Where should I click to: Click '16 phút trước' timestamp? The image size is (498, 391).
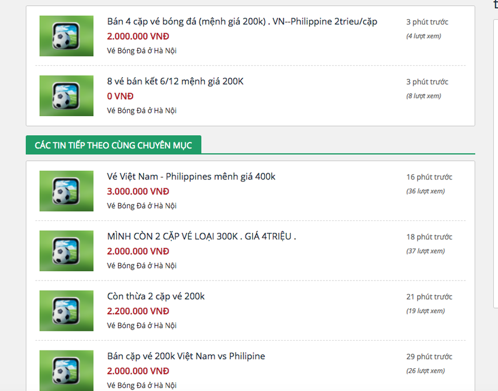tap(429, 177)
